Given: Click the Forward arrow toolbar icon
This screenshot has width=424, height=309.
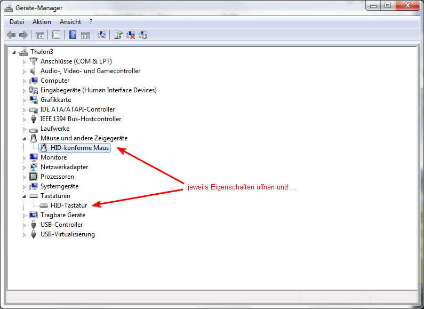Looking at the screenshot, I should click(23, 35).
